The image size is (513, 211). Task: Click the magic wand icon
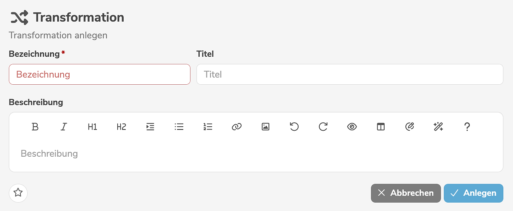click(x=438, y=127)
